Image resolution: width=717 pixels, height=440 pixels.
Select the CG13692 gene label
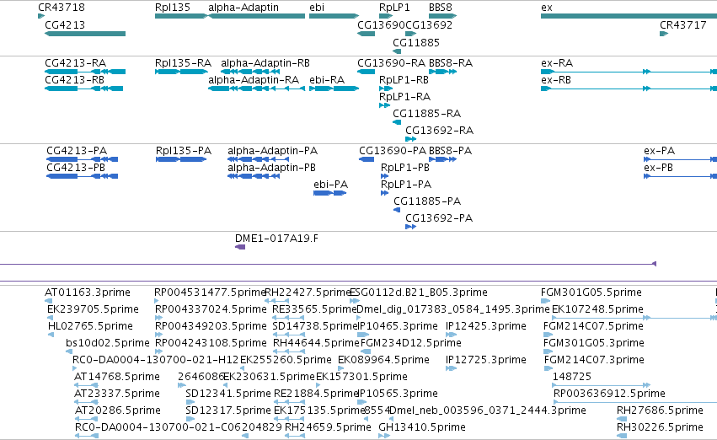pos(429,25)
